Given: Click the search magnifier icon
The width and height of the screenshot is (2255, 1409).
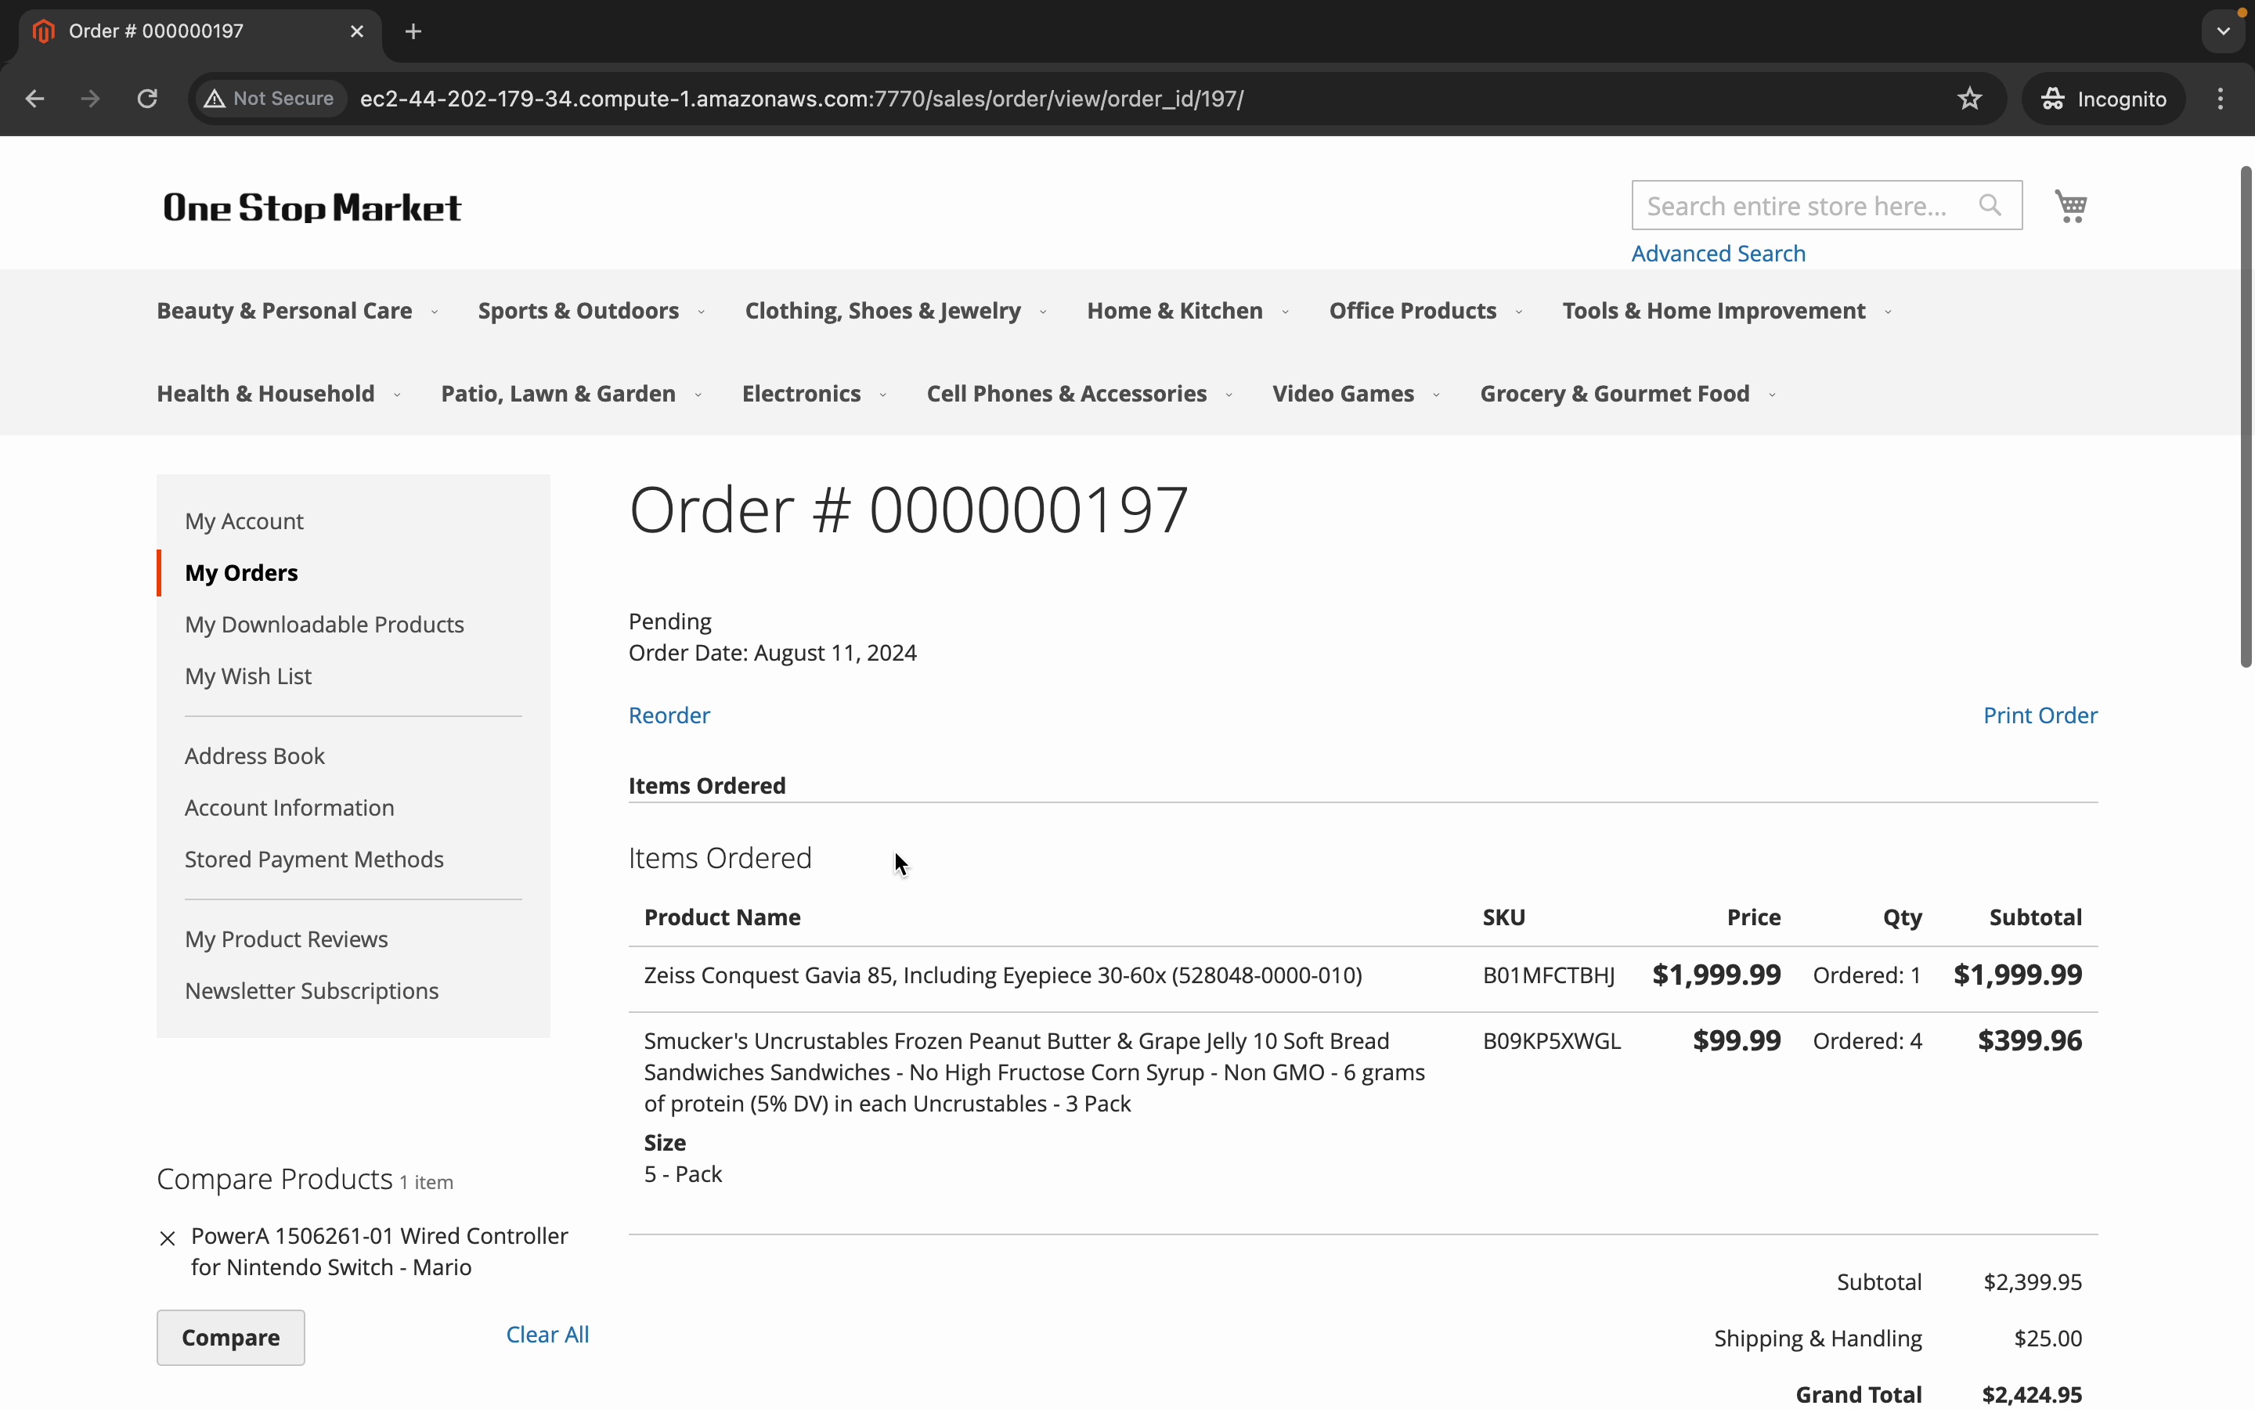Looking at the screenshot, I should (x=1990, y=205).
